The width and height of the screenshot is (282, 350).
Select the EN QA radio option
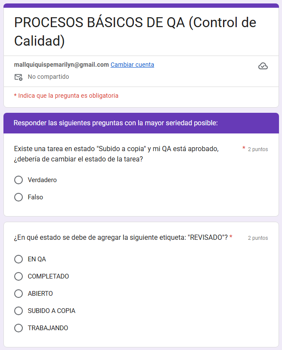(19, 259)
